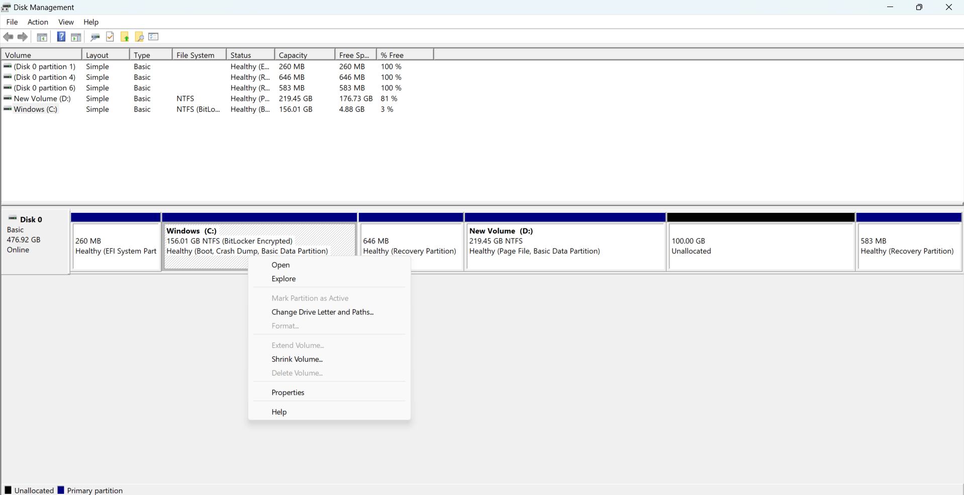Sort by the Volume column header
The width and height of the screenshot is (964, 495).
(41, 55)
